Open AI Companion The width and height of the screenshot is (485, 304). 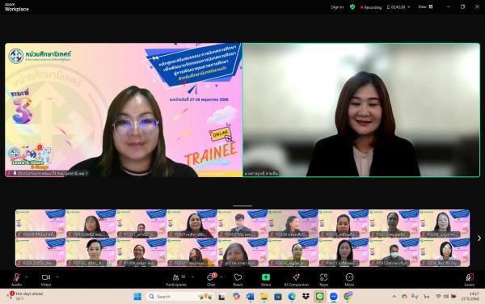(x=297, y=280)
